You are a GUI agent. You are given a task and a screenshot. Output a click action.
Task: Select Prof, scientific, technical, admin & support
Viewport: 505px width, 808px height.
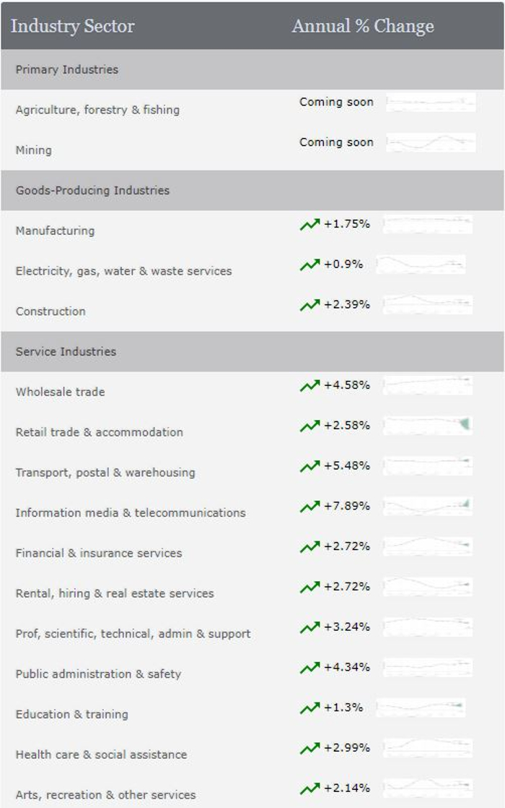(x=133, y=633)
